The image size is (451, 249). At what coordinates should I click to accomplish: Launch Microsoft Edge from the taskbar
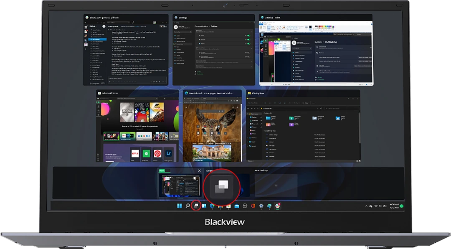click(212, 206)
